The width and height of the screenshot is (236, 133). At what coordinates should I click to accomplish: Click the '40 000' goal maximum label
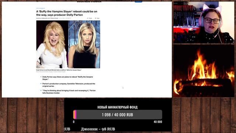[158, 122]
